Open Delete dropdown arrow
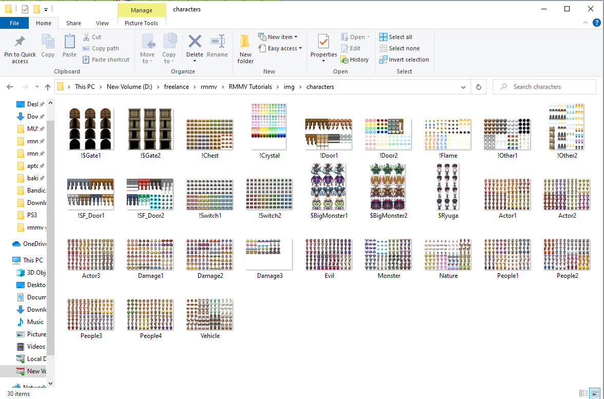 click(194, 61)
